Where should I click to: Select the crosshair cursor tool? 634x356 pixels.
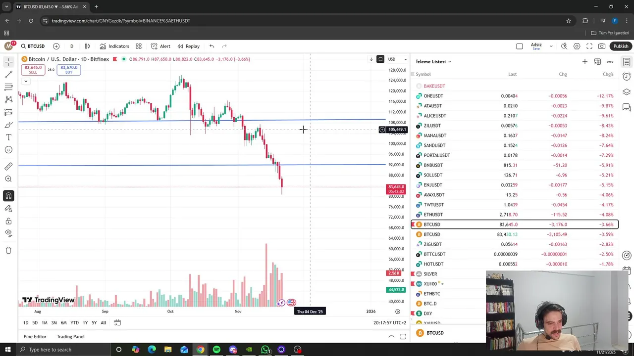(8, 62)
